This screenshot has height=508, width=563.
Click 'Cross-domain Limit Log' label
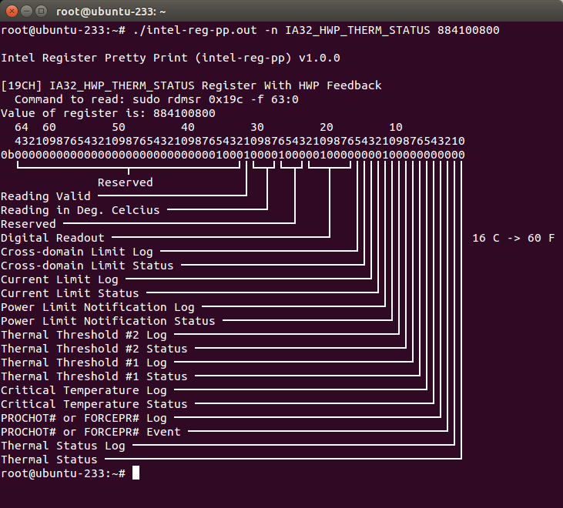point(77,252)
